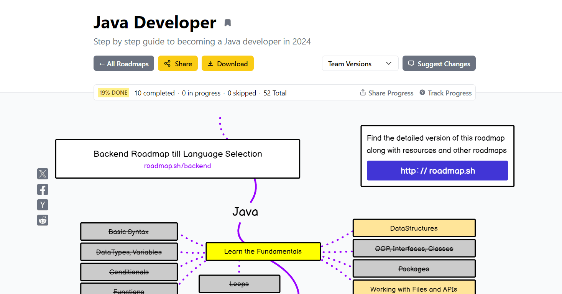Open the Functions topic
The image size is (562, 294).
[129, 289]
